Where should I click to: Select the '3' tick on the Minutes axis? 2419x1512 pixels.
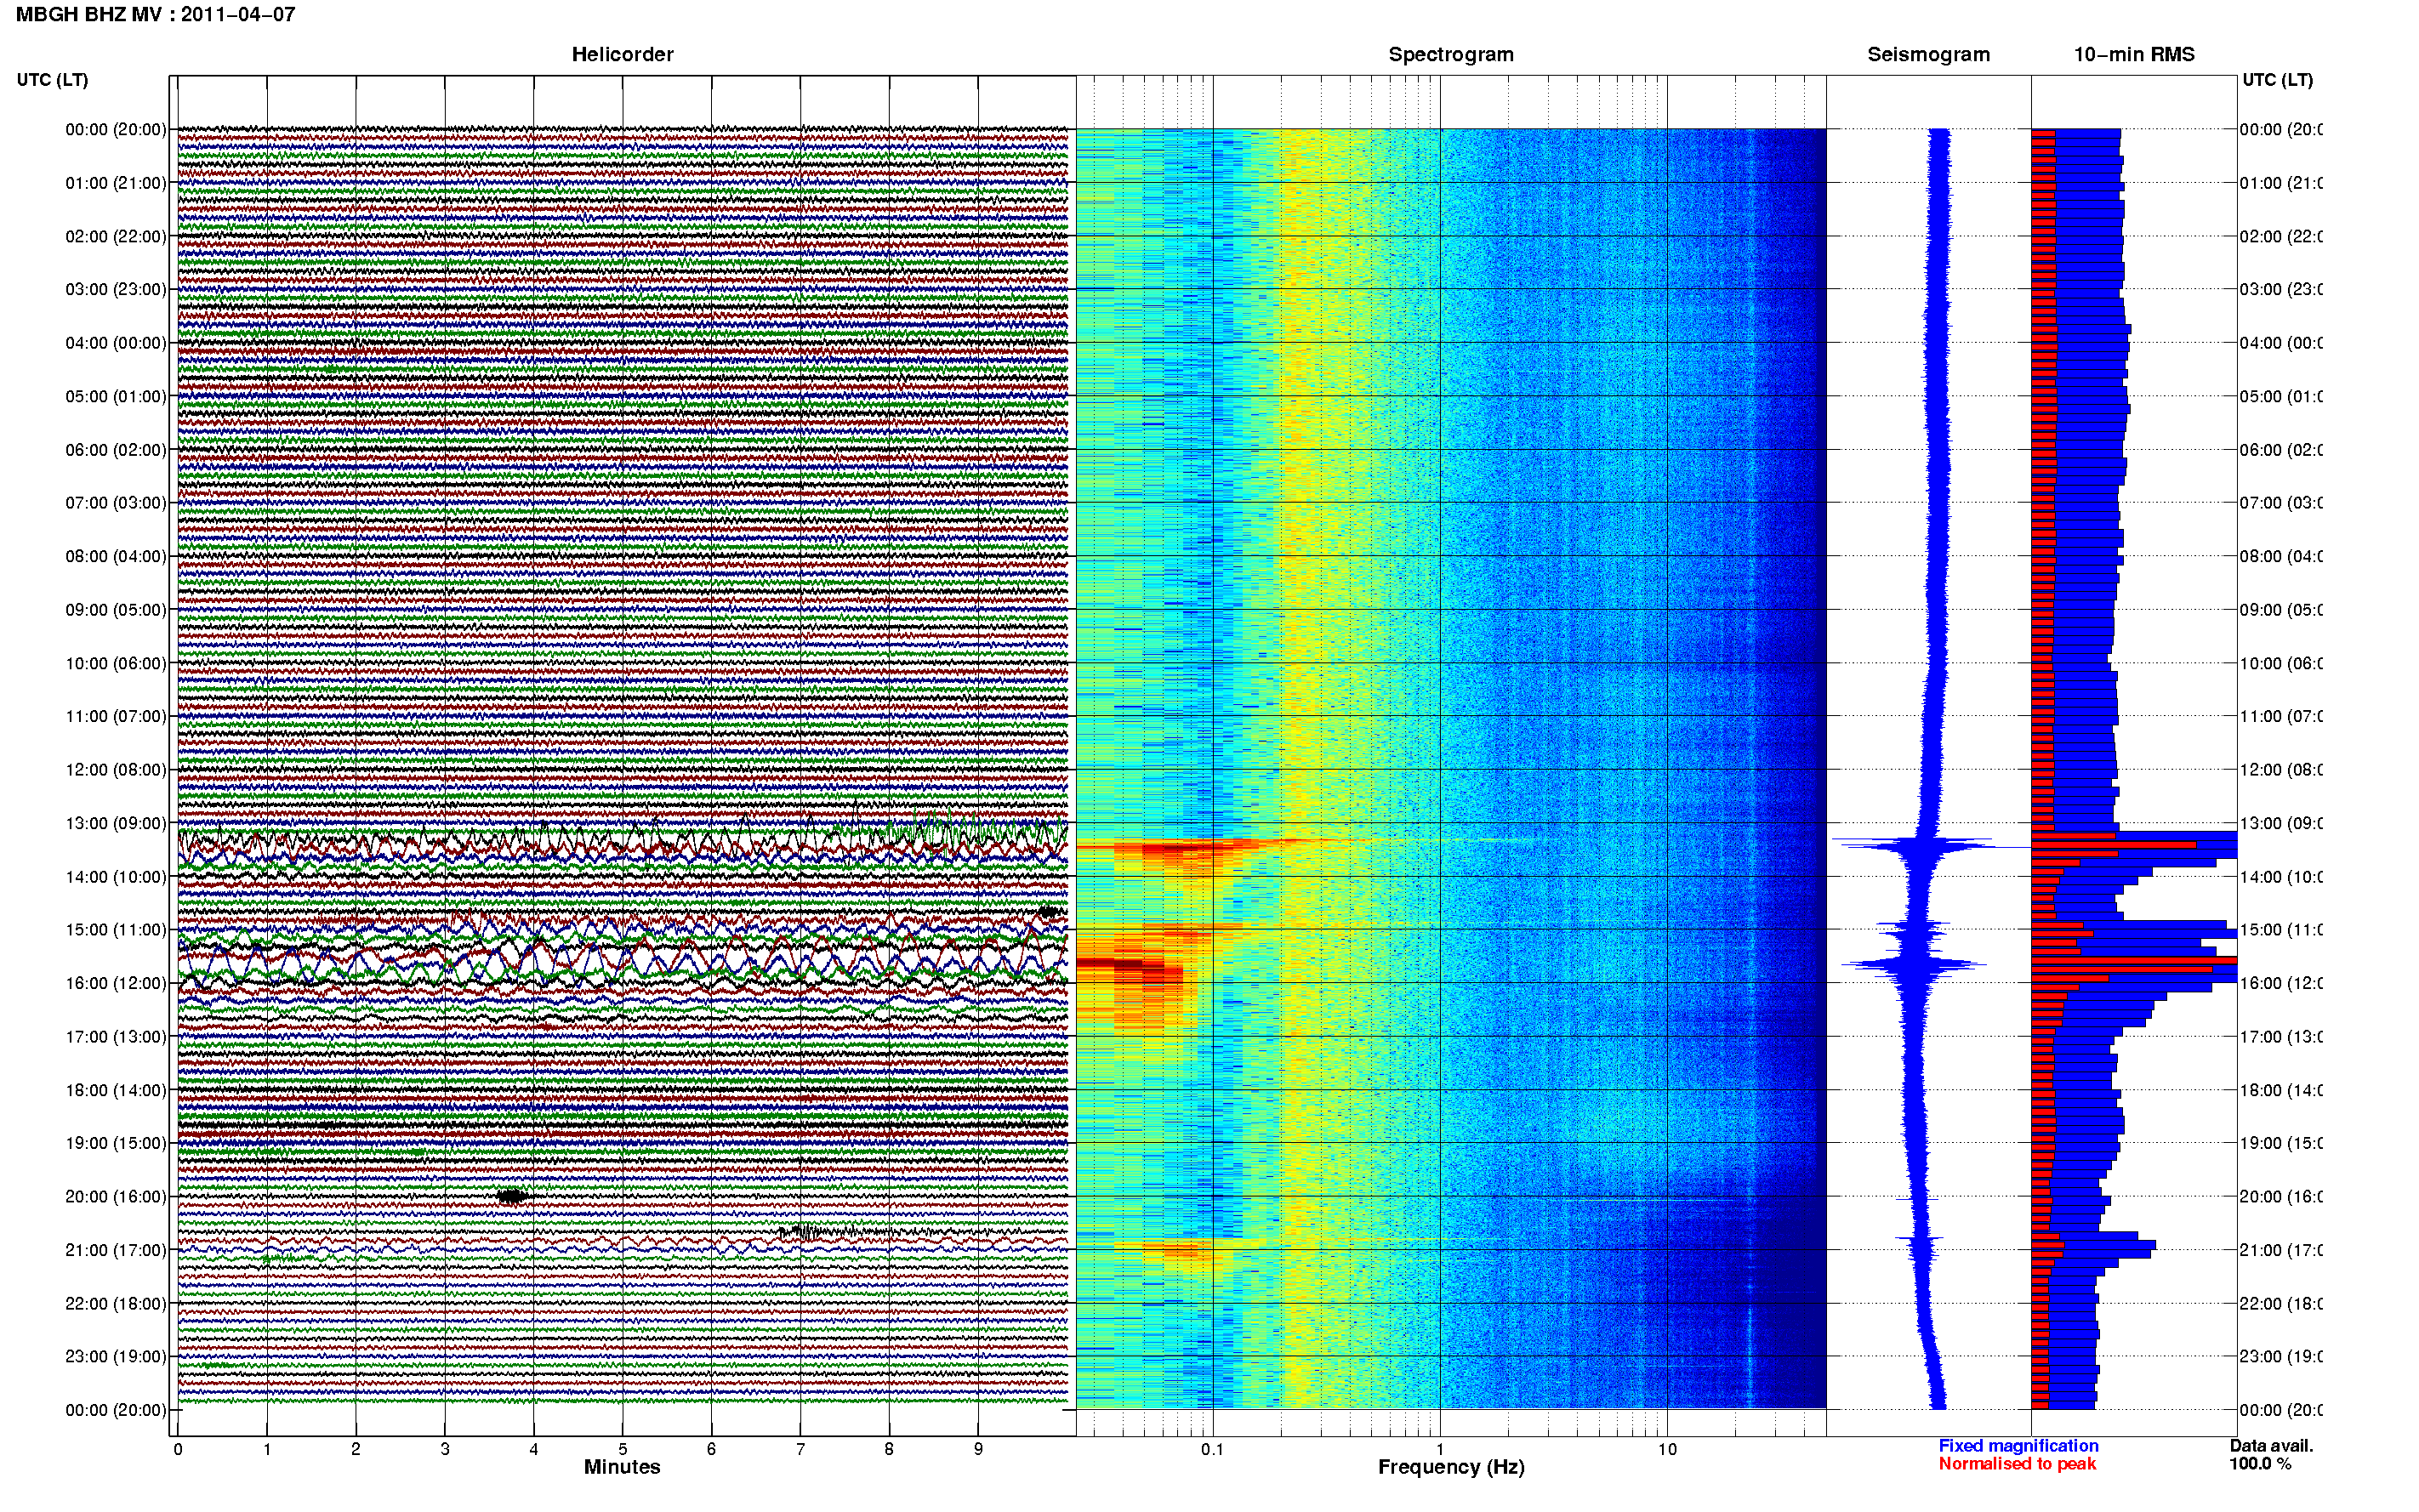tap(445, 1449)
